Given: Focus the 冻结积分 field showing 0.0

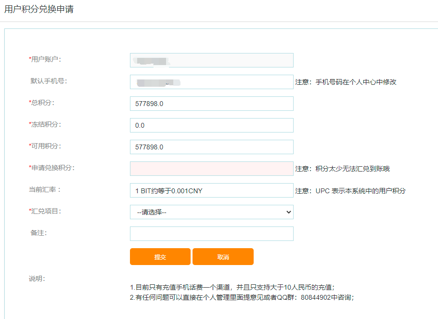Looking at the screenshot, I should [x=211, y=125].
